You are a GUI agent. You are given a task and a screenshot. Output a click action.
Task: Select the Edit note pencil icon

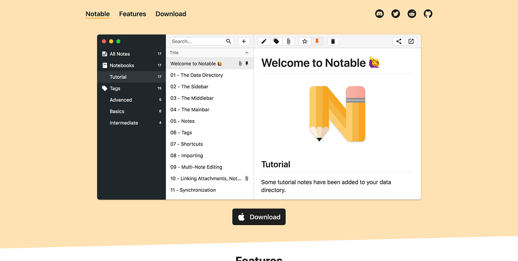(x=264, y=41)
